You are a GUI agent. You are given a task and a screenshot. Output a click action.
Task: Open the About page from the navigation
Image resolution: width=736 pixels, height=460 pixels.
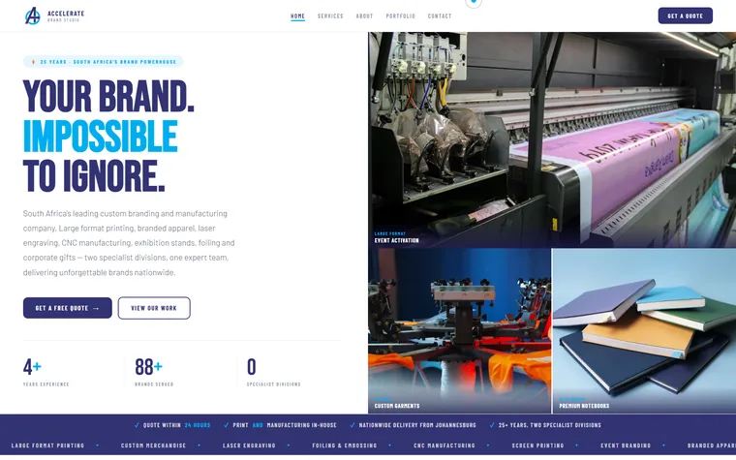tap(365, 15)
